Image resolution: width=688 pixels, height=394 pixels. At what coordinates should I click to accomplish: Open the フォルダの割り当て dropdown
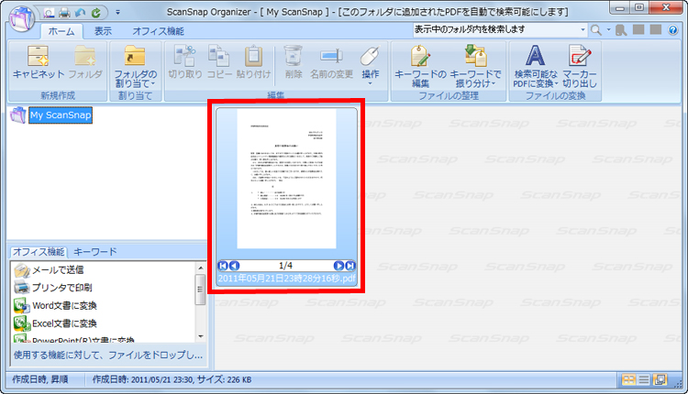(135, 66)
